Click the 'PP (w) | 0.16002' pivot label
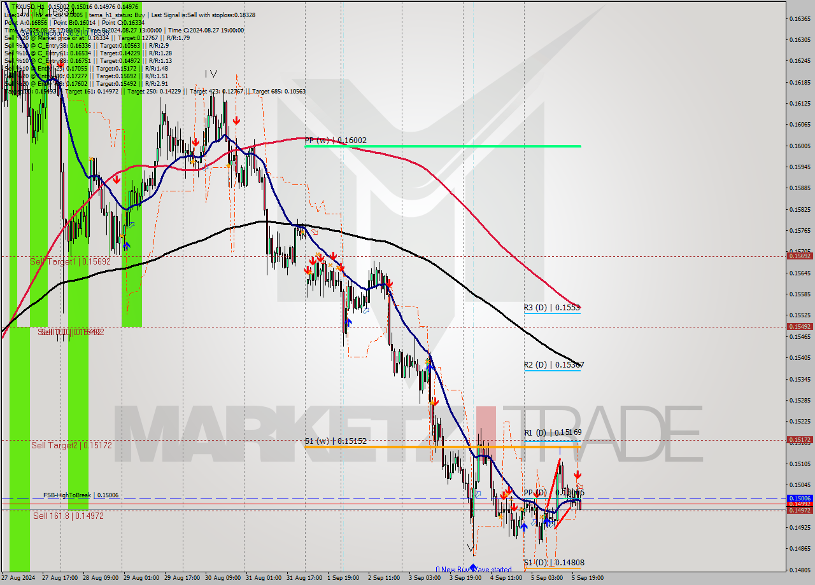This screenshot has height=585, width=815. 336,140
